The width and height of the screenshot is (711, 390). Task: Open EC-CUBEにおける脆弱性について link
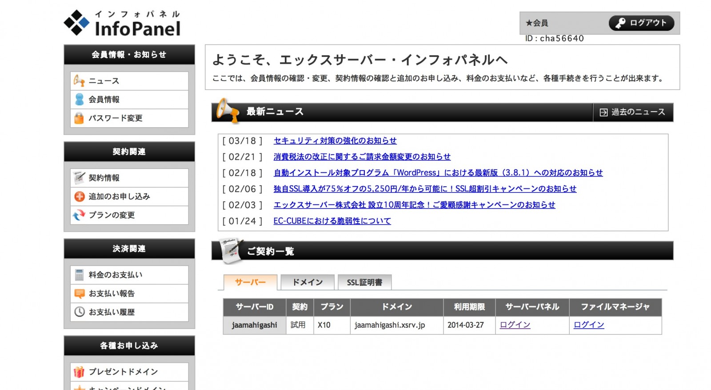coord(332,221)
